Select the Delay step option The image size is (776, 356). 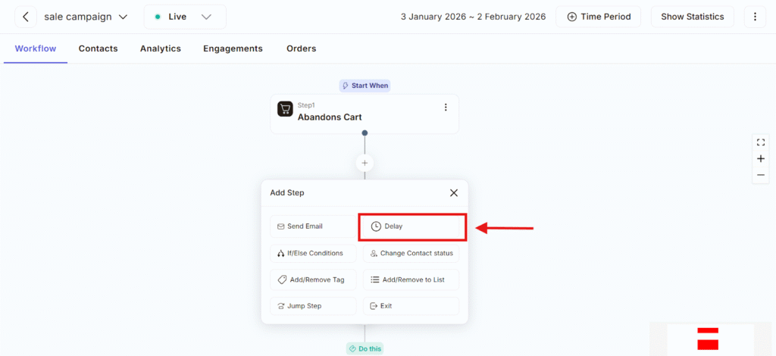tap(411, 226)
